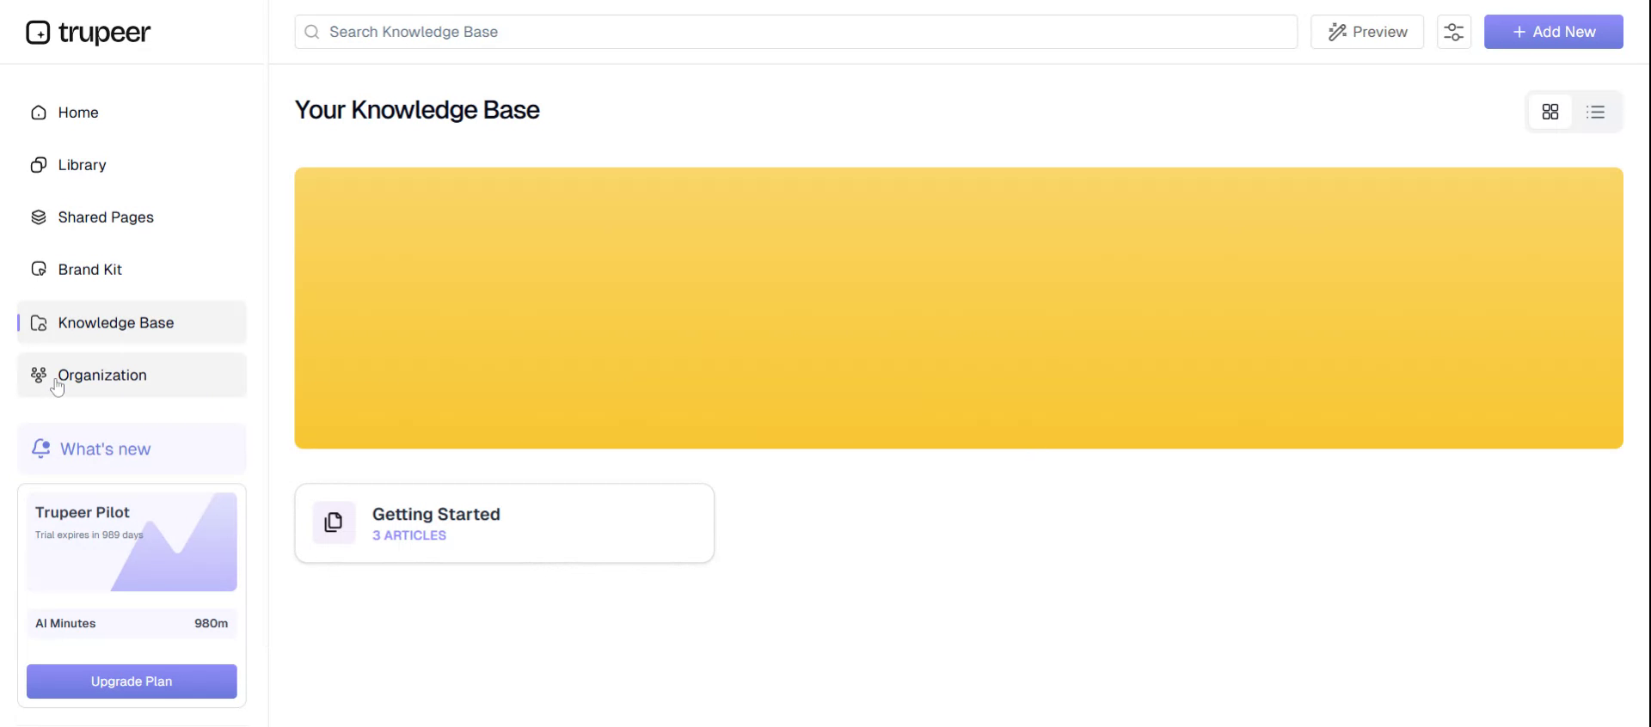The width and height of the screenshot is (1651, 727).
Task: Click the What's new bell icon
Action: (40, 449)
